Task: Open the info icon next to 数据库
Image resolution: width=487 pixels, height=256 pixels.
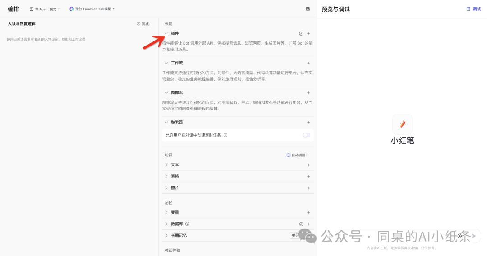Action: pyautogui.click(x=187, y=224)
